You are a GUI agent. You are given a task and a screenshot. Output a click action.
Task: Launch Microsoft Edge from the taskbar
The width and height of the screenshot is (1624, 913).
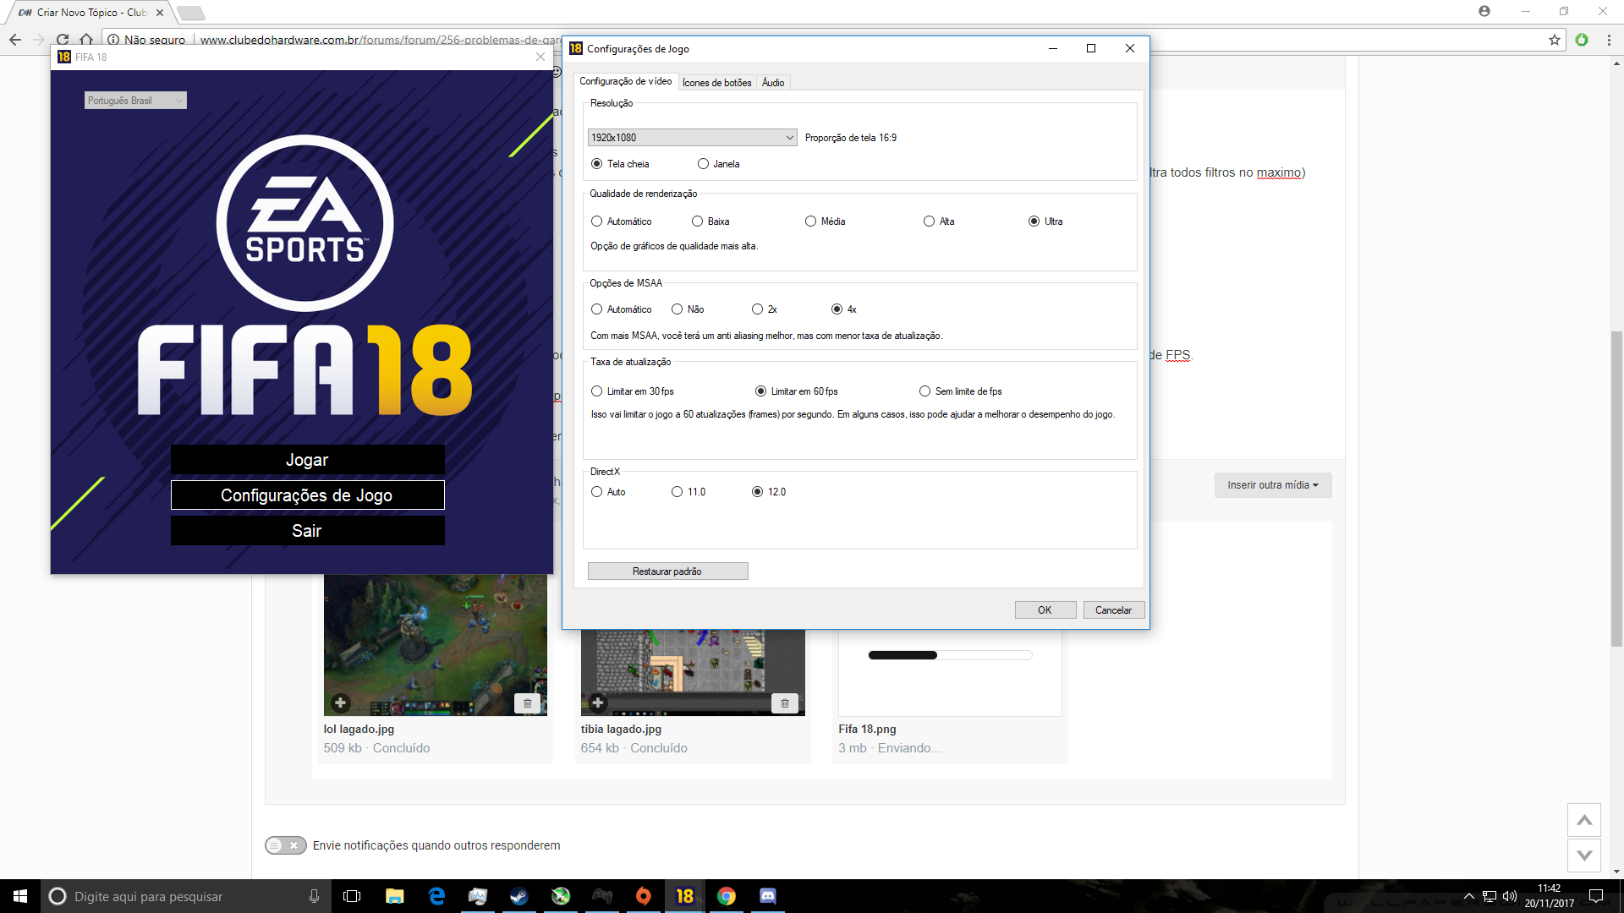(436, 896)
